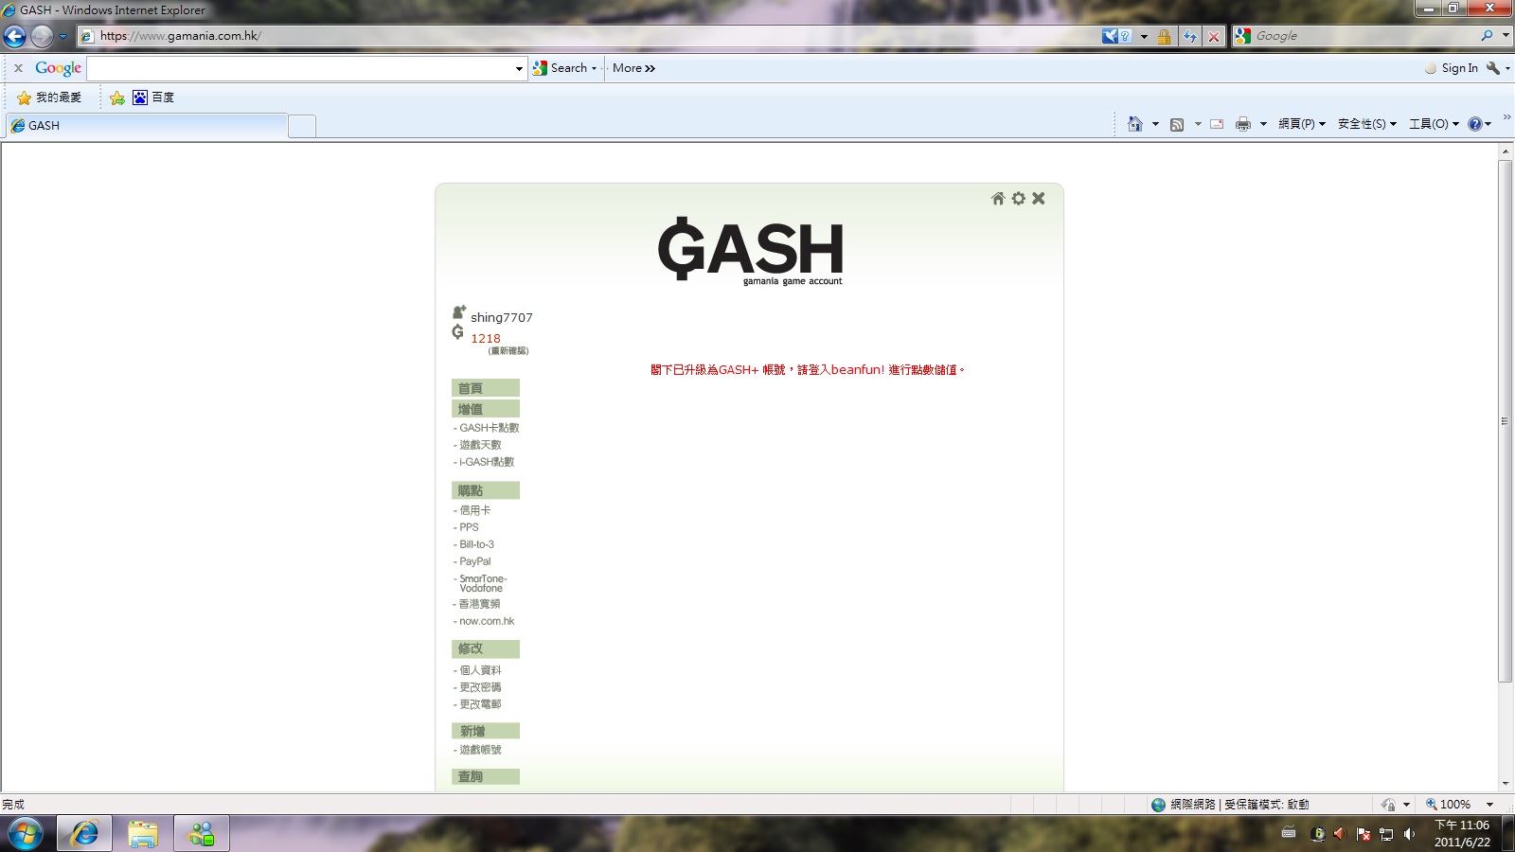Click the Google toolbar wrench icon
The image size is (1515, 852).
(1493, 68)
